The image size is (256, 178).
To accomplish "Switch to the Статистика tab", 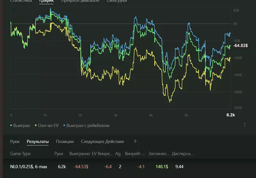I will (20, 1).
